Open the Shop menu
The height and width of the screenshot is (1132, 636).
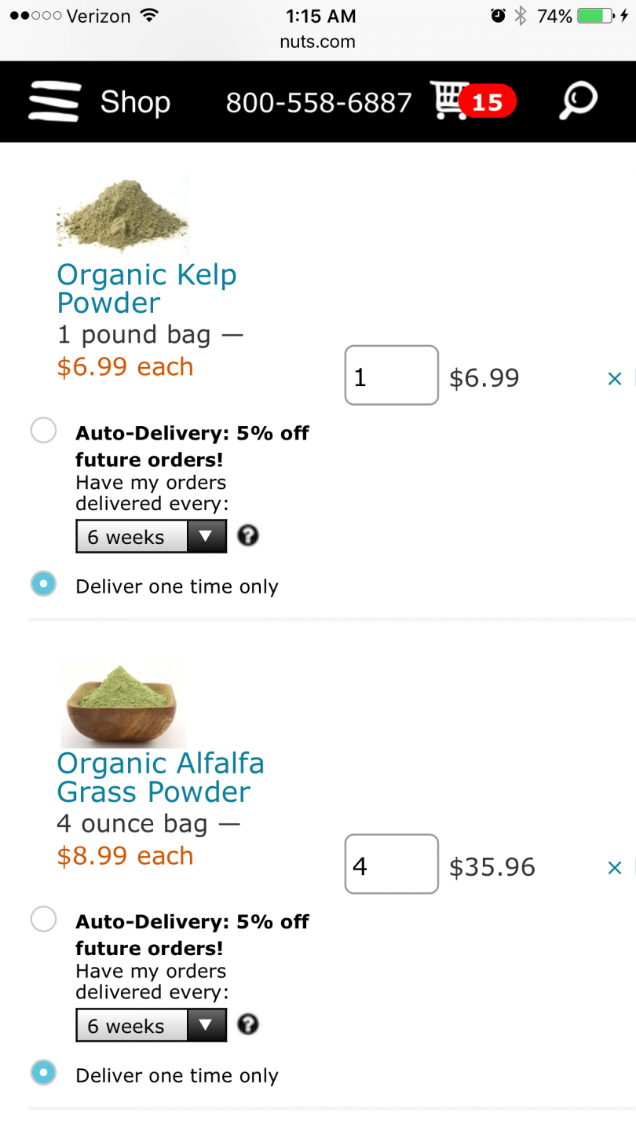(x=135, y=102)
